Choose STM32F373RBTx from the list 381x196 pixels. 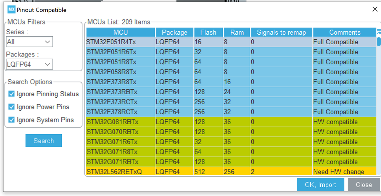[x=231, y=92]
